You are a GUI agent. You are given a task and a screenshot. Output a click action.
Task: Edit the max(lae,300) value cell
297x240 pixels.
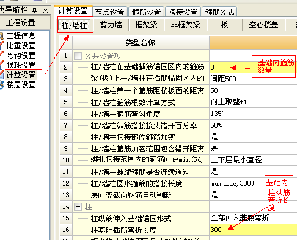[253, 183]
